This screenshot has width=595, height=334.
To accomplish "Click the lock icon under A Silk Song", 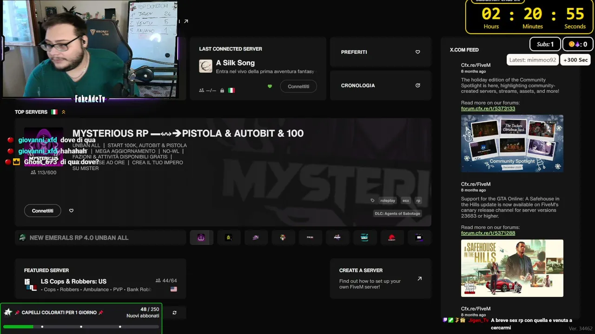I will (222, 90).
